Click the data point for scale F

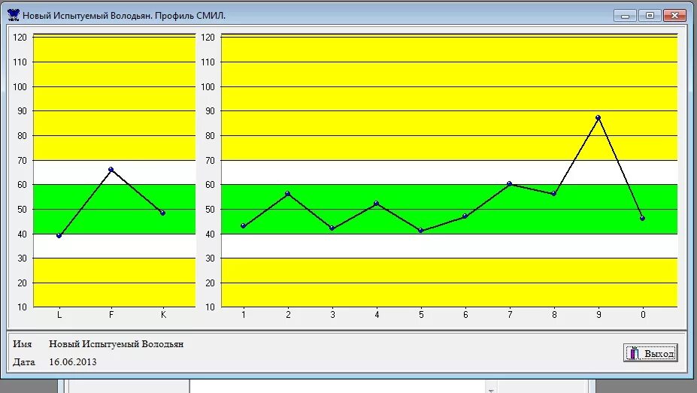[111, 170]
